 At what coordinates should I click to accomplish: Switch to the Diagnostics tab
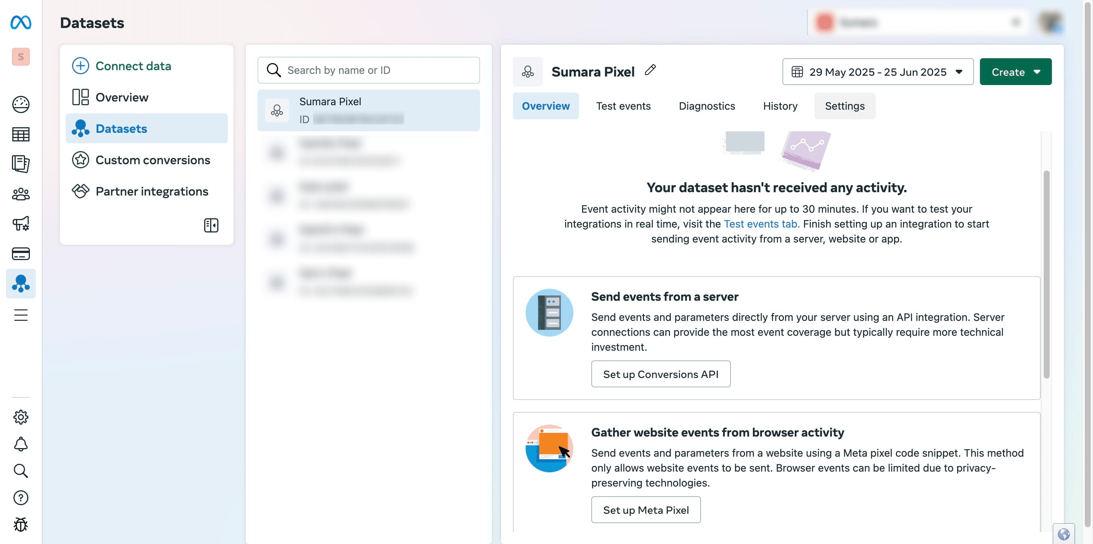[x=707, y=106]
